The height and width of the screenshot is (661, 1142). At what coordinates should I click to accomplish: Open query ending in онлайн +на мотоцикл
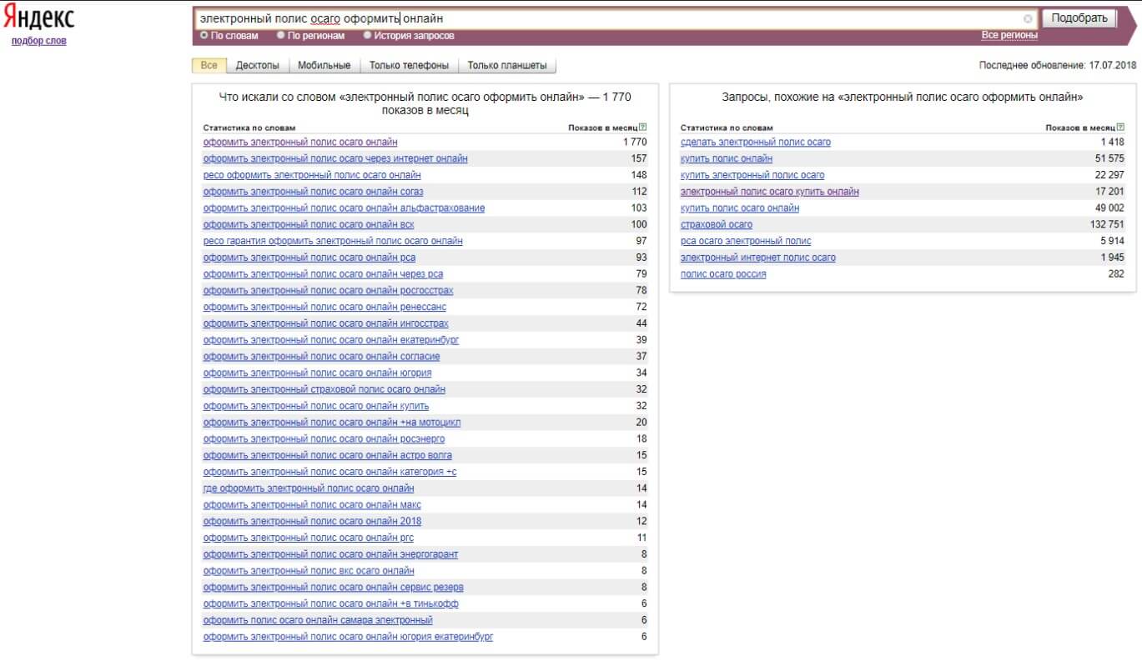pos(332,422)
